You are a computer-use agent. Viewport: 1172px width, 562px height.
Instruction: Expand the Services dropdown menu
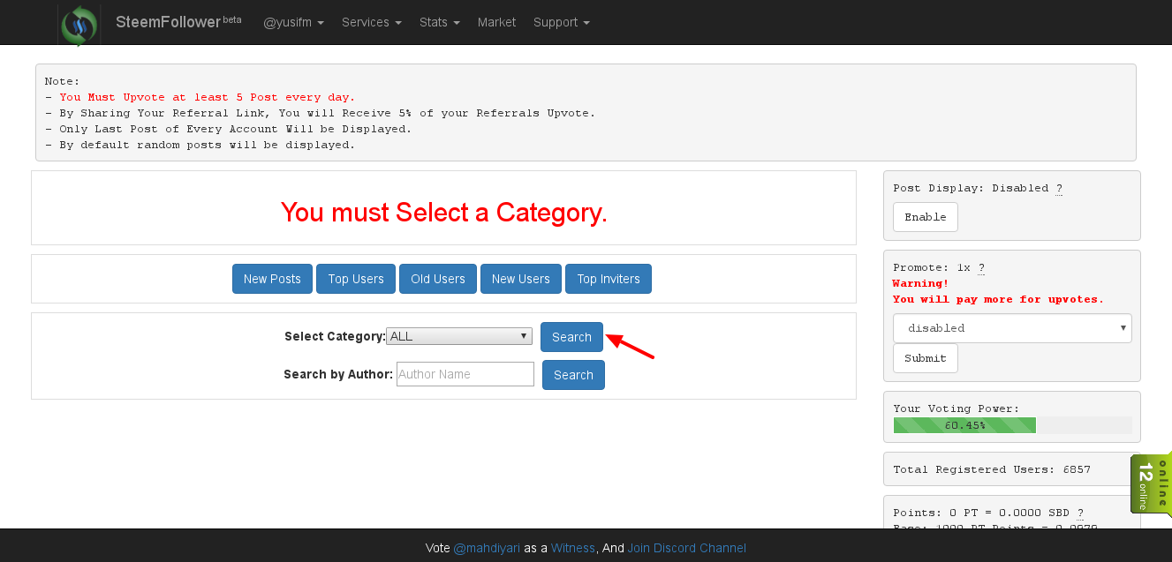pos(371,22)
